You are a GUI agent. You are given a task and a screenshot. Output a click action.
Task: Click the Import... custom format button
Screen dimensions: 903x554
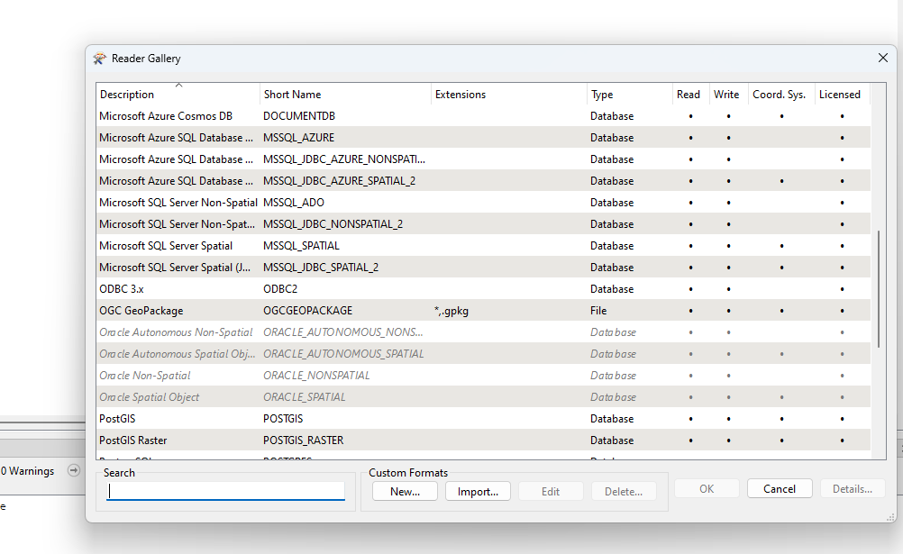point(478,491)
